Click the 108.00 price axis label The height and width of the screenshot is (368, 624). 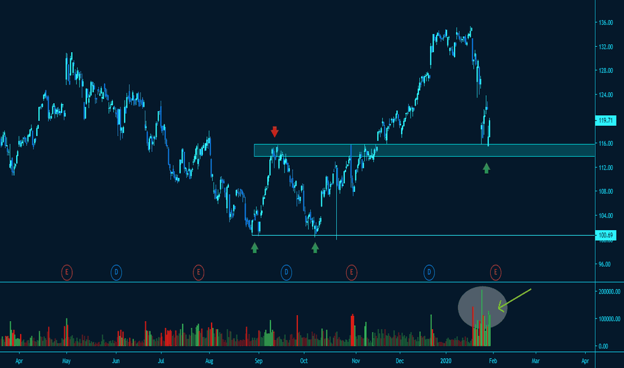pyautogui.click(x=606, y=191)
